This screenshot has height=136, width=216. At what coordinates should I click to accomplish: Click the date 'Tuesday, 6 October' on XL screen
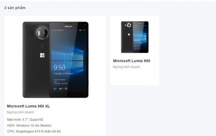point(63,74)
